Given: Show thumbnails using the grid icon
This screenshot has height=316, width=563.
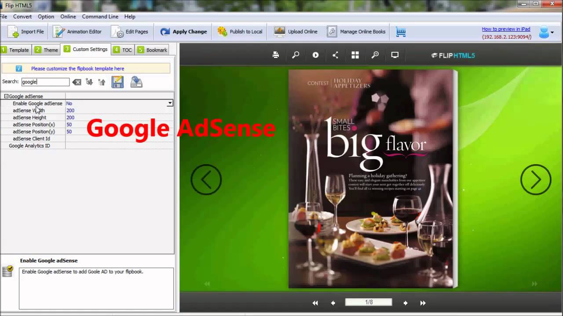Looking at the screenshot, I should pyautogui.click(x=355, y=55).
